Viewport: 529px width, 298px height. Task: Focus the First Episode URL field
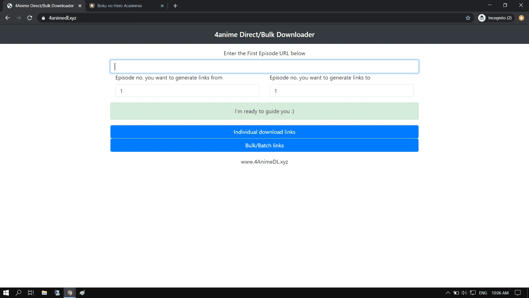pyautogui.click(x=264, y=66)
